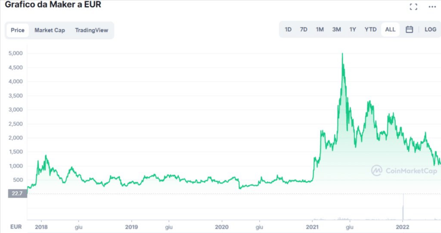Select the Price tab
Screen dimensions: 441x233
(17, 30)
